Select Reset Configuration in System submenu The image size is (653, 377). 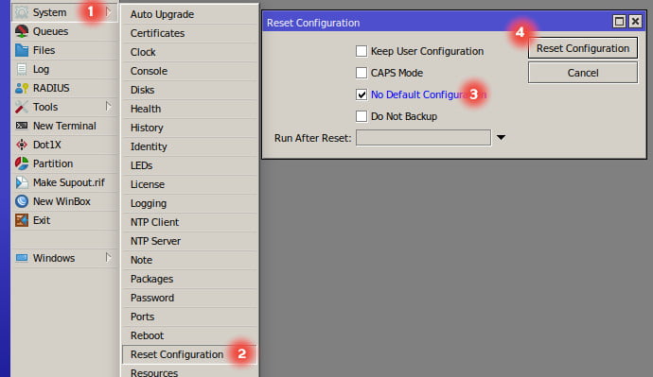click(190, 354)
